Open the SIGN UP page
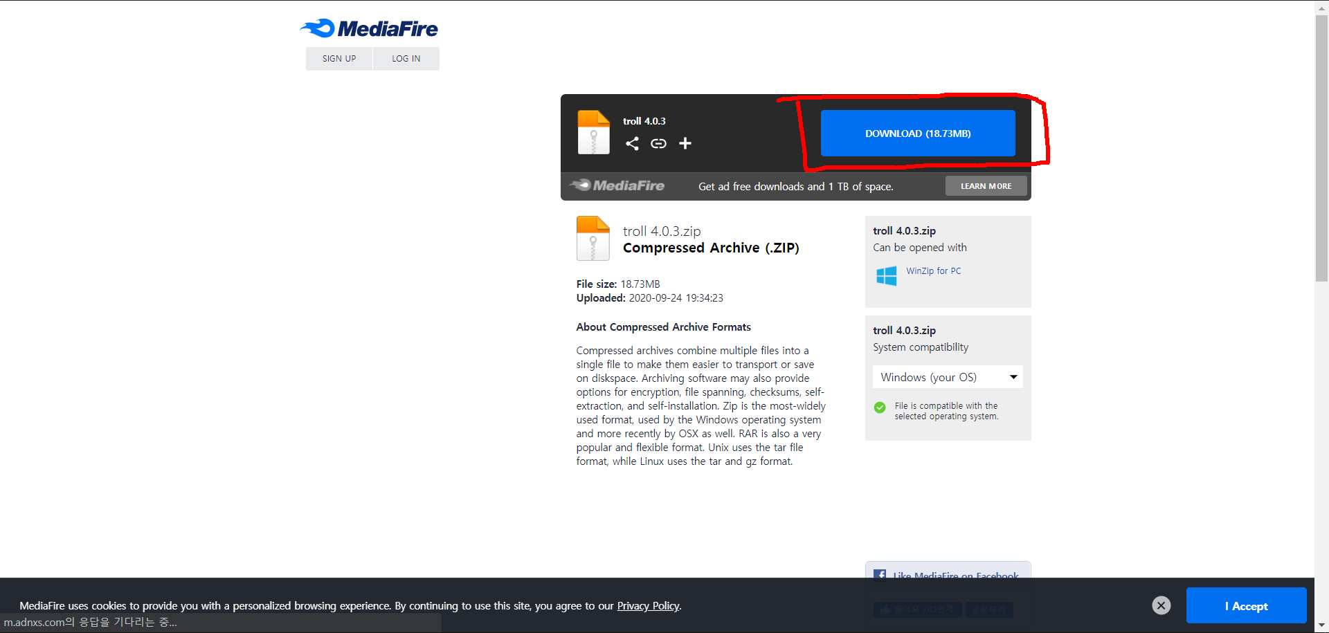Image resolution: width=1329 pixels, height=633 pixels. coord(339,59)
